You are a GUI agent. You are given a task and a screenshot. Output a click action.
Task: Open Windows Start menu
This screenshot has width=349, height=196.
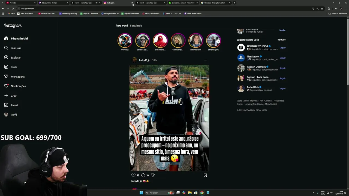point(141,193)
